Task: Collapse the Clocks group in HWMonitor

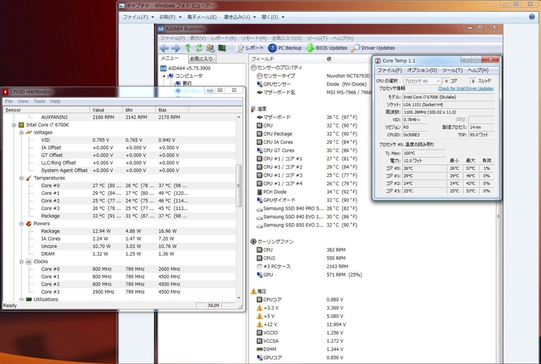Action: click(x=22, y=262)
